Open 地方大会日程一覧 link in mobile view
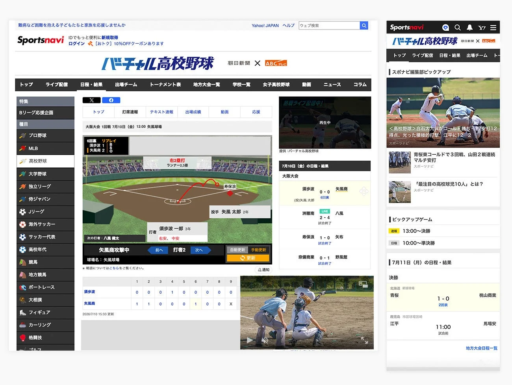Image resolution: width=512 pixels, height=385 pixels. [481, 348]
